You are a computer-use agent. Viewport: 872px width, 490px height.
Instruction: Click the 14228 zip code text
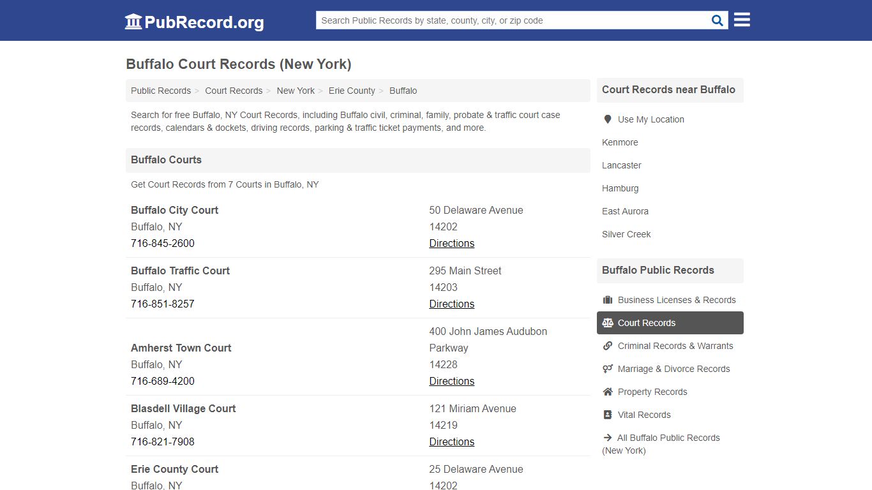point(443,364)
